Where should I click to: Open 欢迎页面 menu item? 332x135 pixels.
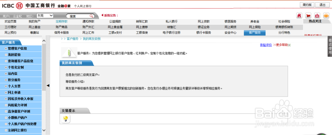10,21
